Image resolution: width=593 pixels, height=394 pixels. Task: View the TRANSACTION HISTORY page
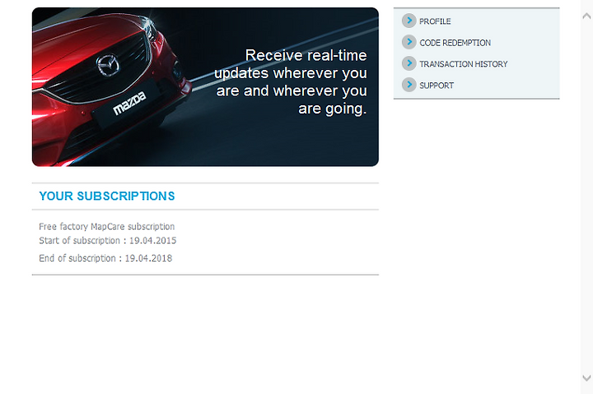click(463, 64)
